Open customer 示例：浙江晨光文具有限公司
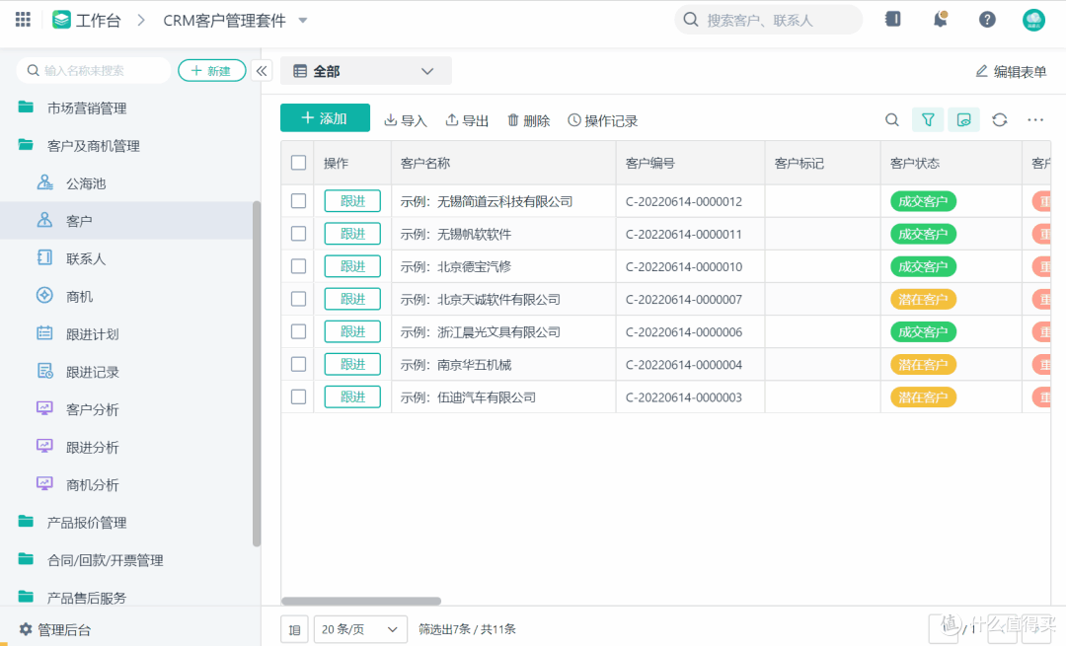 coord(480,331)
